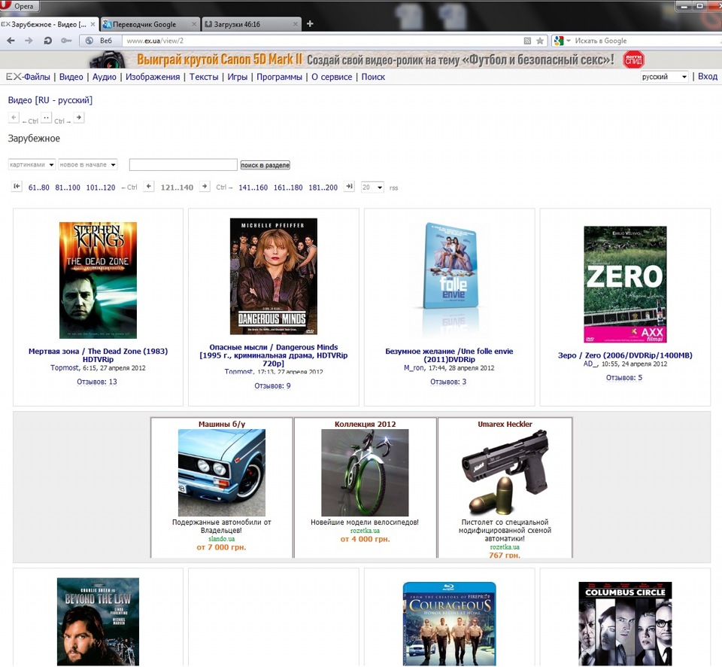Image resolution: width=722 pixels, height=667 pixels.
Task: Open the Columbus Circle poster thumbnail
Action: 625,623
